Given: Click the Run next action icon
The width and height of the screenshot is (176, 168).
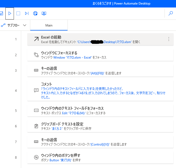Looking at the screenshot, I should tap(27, 13).
